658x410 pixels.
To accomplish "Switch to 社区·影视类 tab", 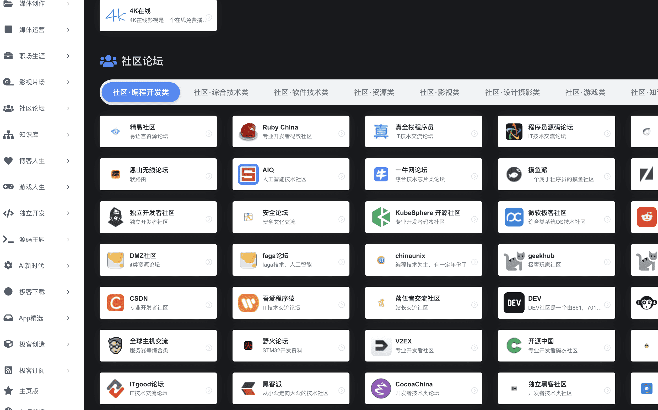I will (439, 92).
